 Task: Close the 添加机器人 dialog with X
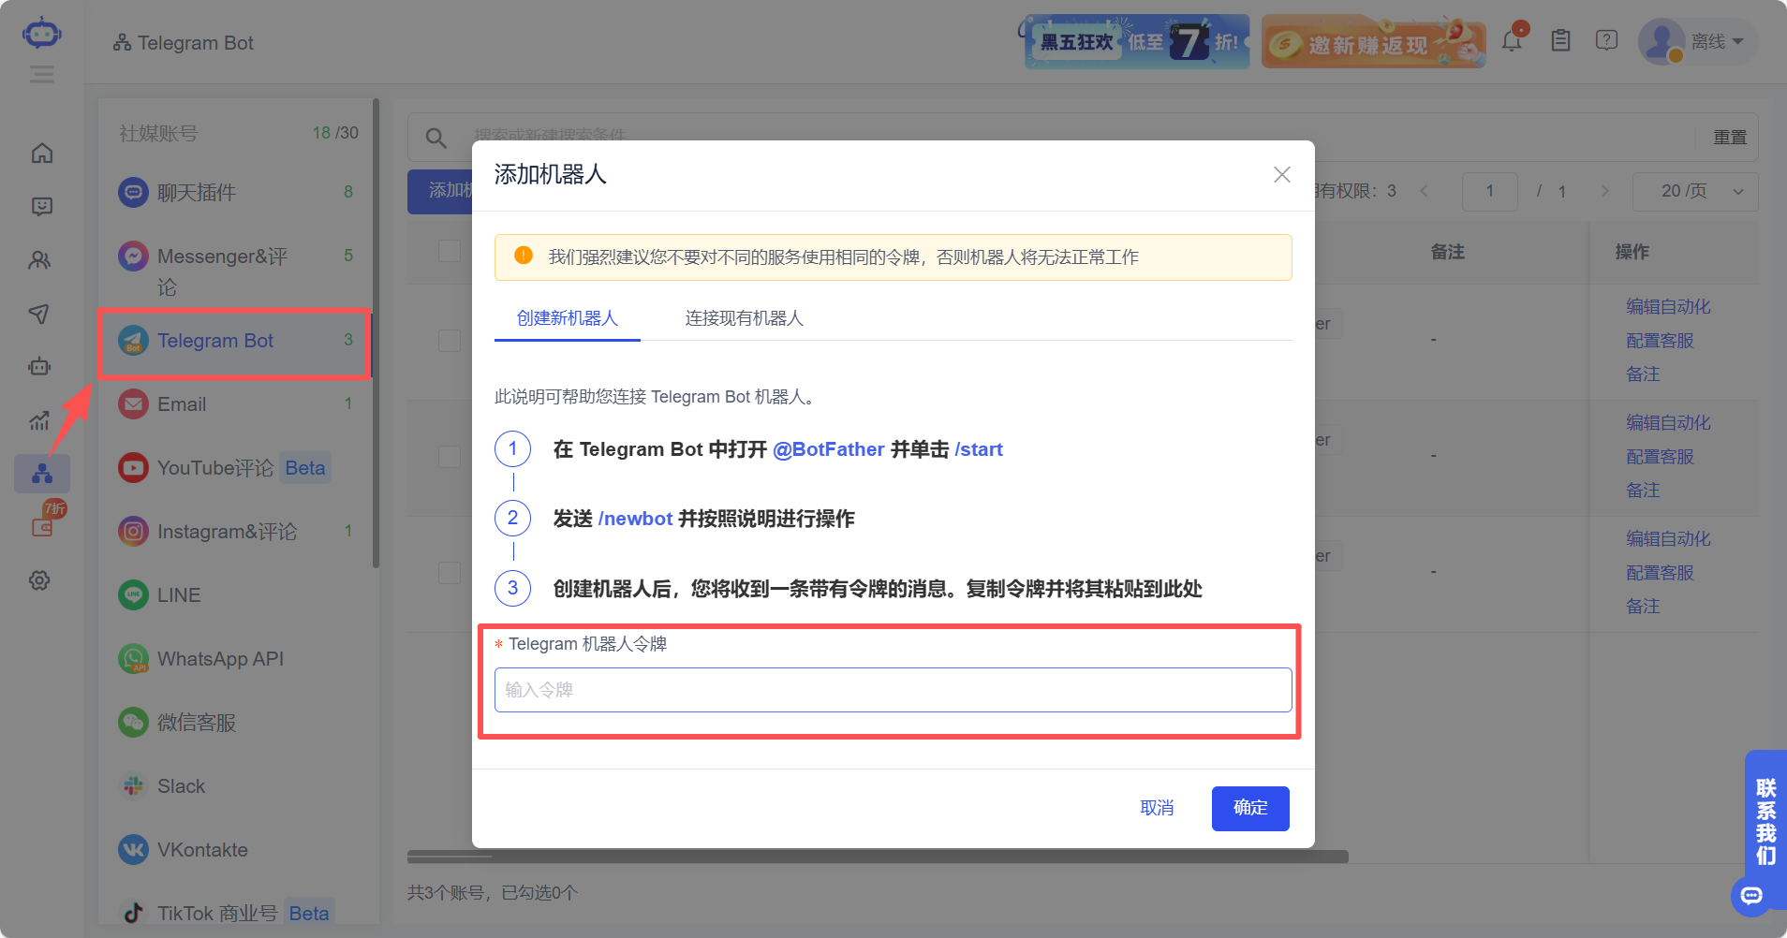1282,174
